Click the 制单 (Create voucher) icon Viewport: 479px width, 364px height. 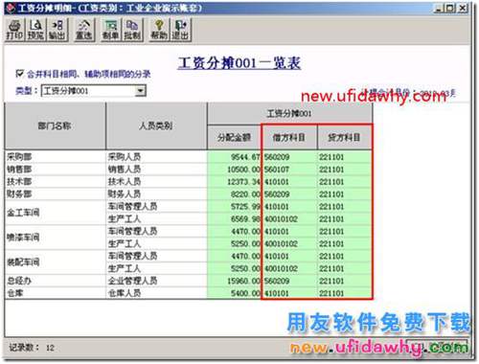(x=111, y=30)
